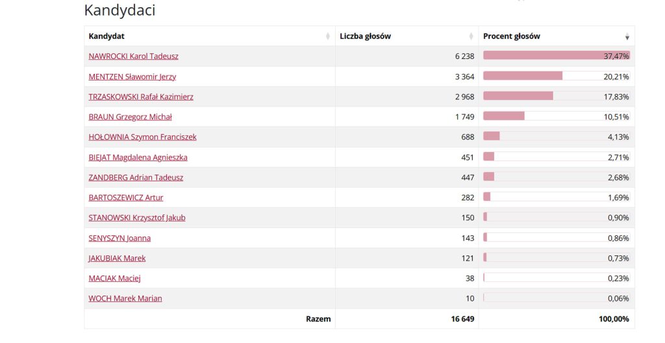This screenshot has width=665, height=343.
Task: Click WOCH Marek Marian link
Action: click(125, 298)
